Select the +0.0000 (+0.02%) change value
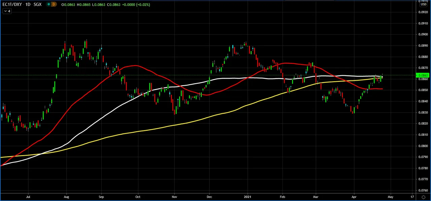Screen dimensions: 431x201 [136, 4]
